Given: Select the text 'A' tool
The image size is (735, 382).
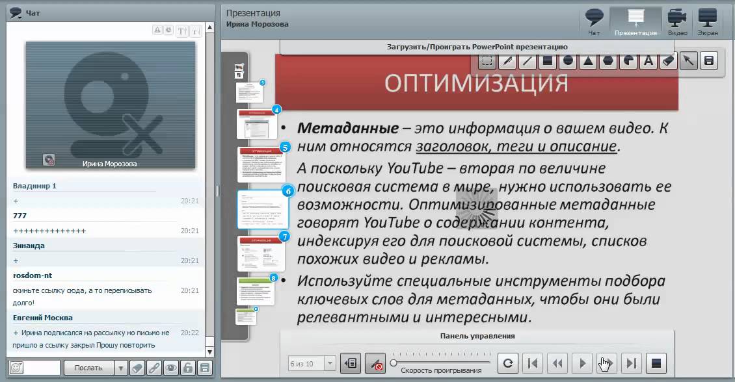Looking at the screenshot, I should (x=648, y=61).
